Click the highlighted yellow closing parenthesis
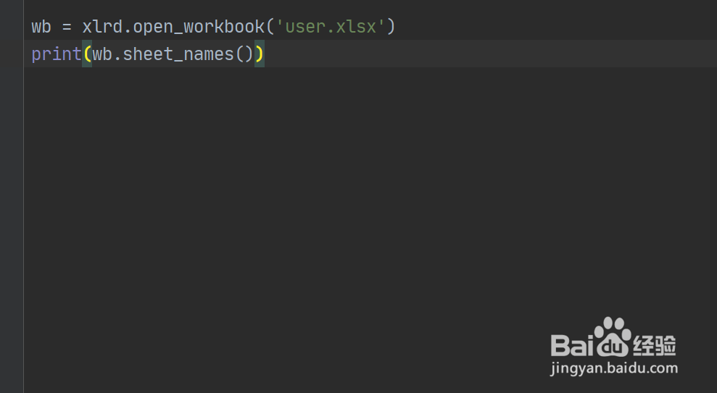Image resolution: width=717 pixels, height=393 pixels. [x=260, y=54]
